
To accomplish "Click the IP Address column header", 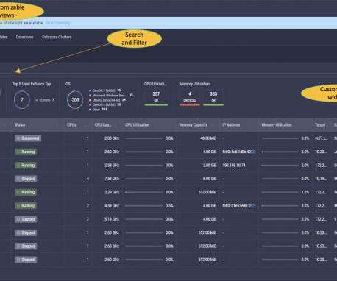I will [x=231, y=125].
